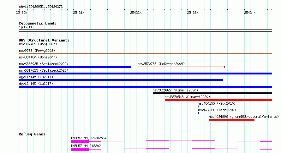
Task: Click the nsv834480 (Wong2007) blue line
Action: tap(145, 60)
